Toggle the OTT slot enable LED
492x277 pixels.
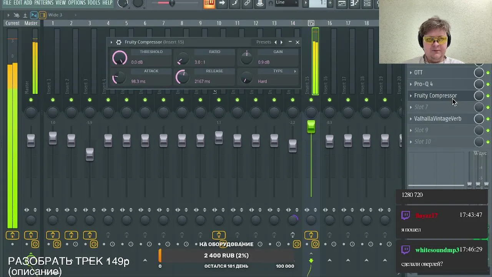pyautogui.click(x=488, y=73)
